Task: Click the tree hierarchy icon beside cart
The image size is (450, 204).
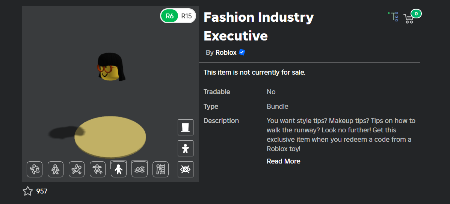Action: pos(393,16)
